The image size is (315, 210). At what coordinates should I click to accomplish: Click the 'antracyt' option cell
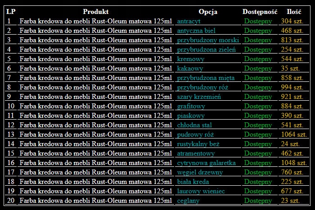189,21
